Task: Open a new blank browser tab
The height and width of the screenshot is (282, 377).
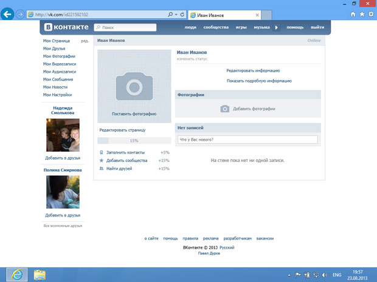Action: click(x=266, y=15)
